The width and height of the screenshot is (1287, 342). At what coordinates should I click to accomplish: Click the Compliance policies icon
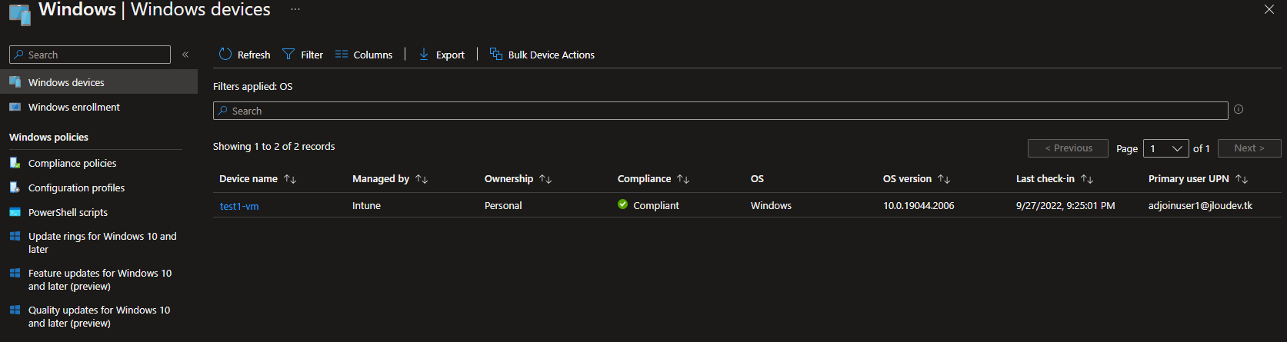(x=15, y=163)
